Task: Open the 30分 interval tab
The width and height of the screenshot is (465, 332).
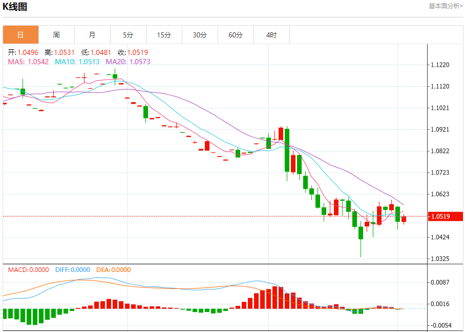Action: [200, 35]
